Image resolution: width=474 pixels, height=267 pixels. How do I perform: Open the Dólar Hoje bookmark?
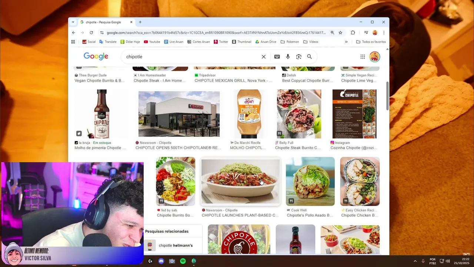point(130,42)
